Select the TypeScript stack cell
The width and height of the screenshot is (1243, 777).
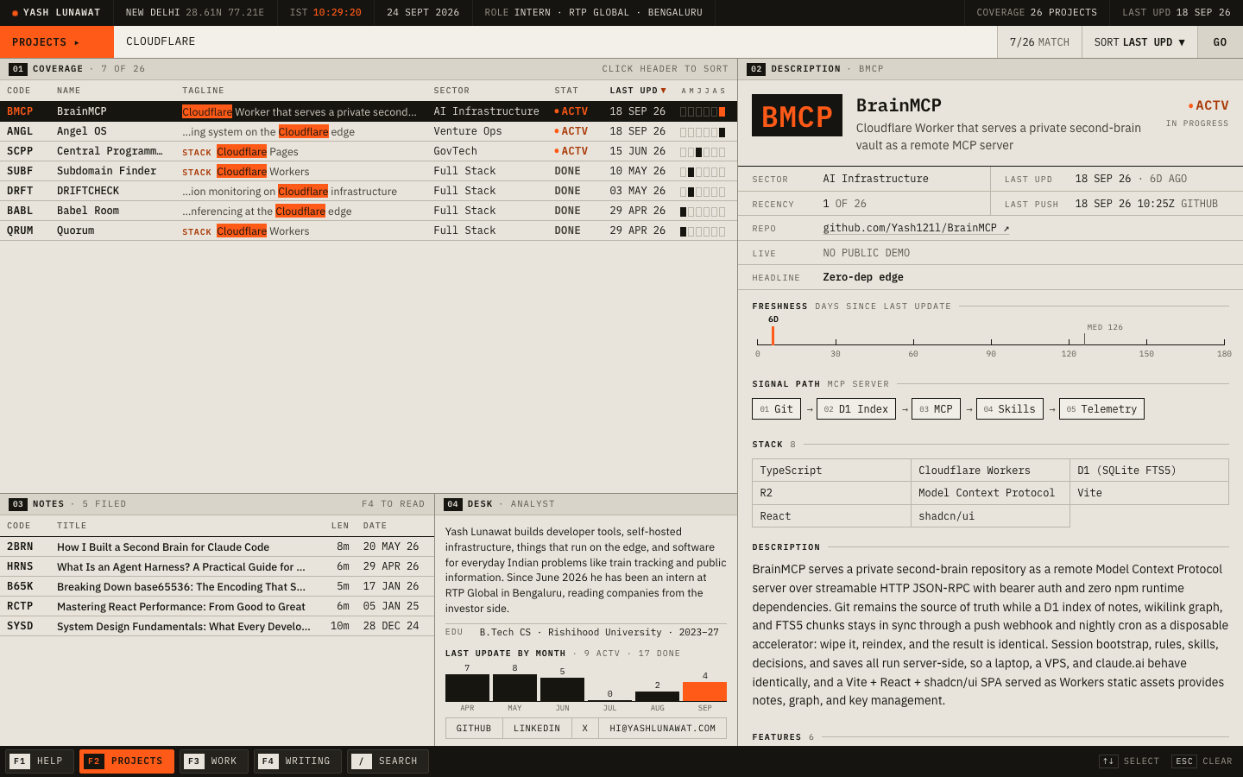pyautogui.click(x=831, y=471)
